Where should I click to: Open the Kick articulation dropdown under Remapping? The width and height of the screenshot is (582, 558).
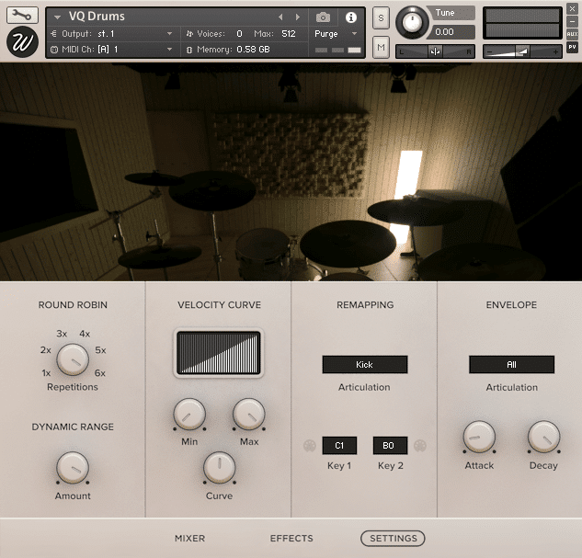[x=364, y=365]
